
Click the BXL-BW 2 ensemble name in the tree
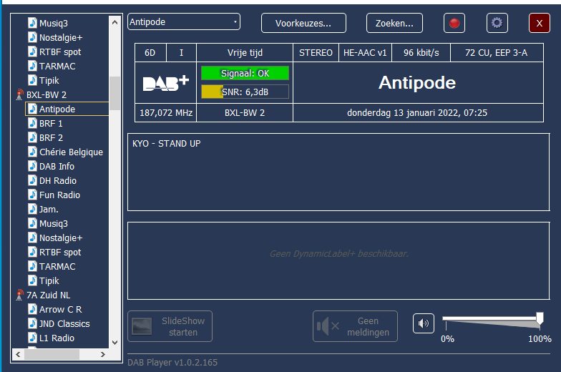coord(47,94)
